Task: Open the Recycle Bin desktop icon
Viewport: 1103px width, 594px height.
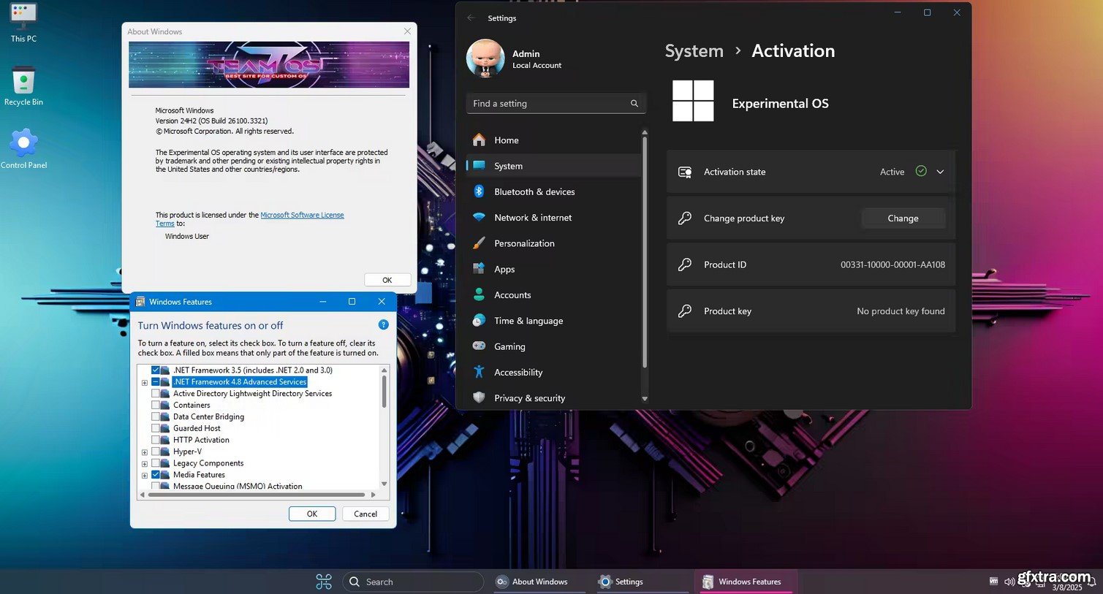Action: click(x=23, y=82)
